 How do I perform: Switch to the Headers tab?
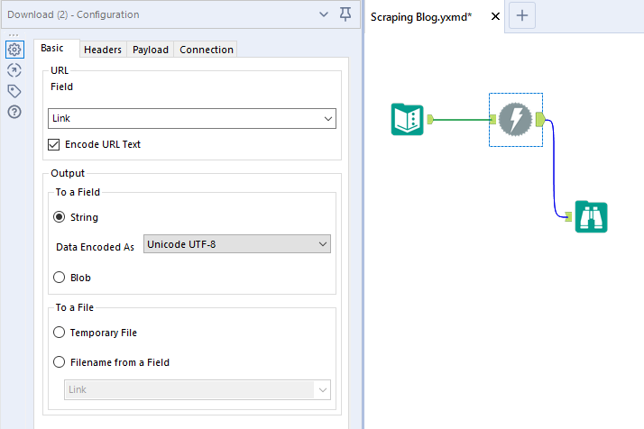click(x=103, y=50)
